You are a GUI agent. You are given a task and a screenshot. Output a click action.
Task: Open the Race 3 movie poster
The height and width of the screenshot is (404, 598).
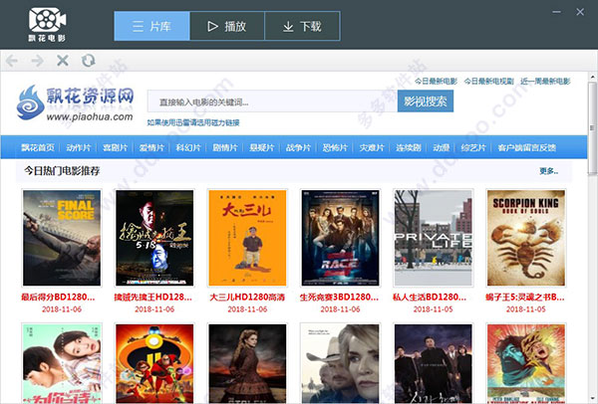tap(340, 238)
